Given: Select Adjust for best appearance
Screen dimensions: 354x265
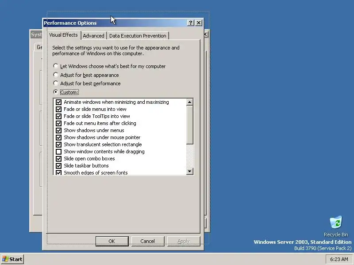Looking at the screenshot, I should [x=56, y=75].
